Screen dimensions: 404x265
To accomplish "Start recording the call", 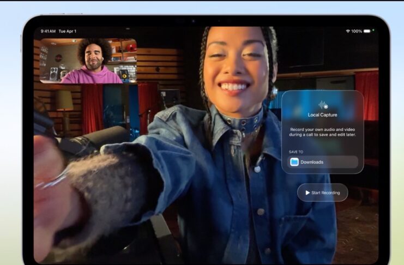I will [322, 192].
